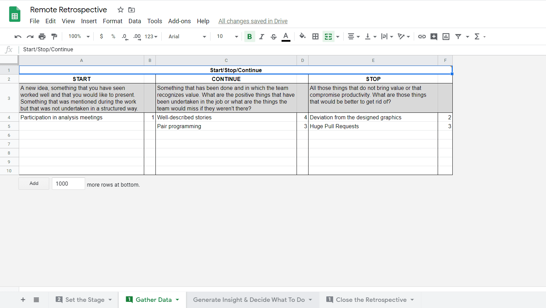Image resolution: width=546 pixels, height=308 pixels.
Task: Open the 123 number format dropdown
Action: tap(151, 37)
